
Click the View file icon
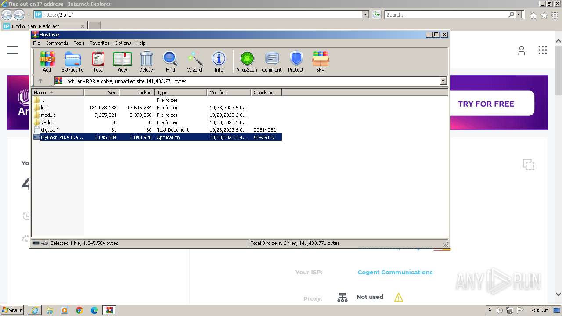[122, 61]
